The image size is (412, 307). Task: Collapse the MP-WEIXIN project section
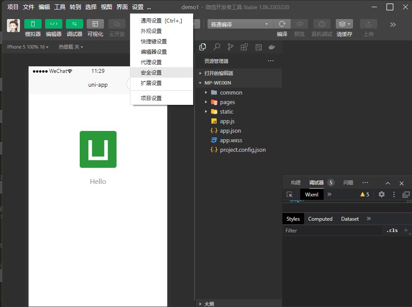click(x=239, y=82)
